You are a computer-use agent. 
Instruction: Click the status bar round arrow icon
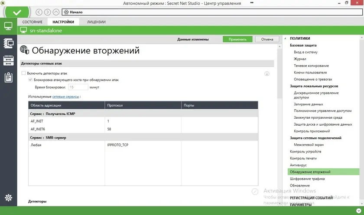[x=358, y=211]
